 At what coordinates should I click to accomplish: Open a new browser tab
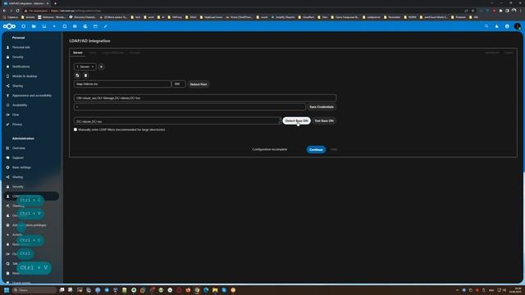tap(55, 3)
